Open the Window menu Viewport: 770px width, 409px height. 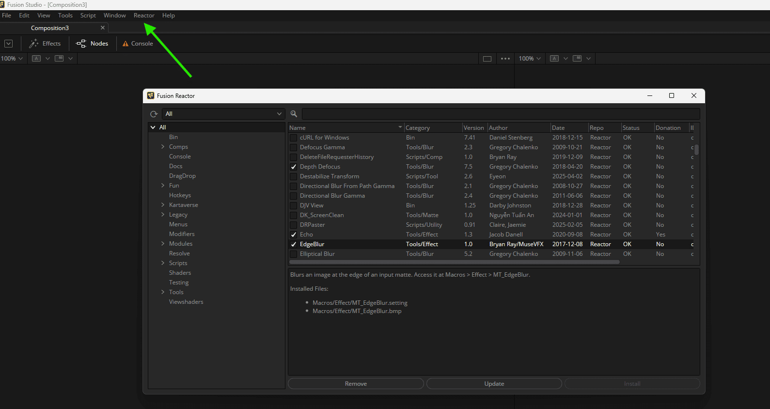click(x=114, y=16)
